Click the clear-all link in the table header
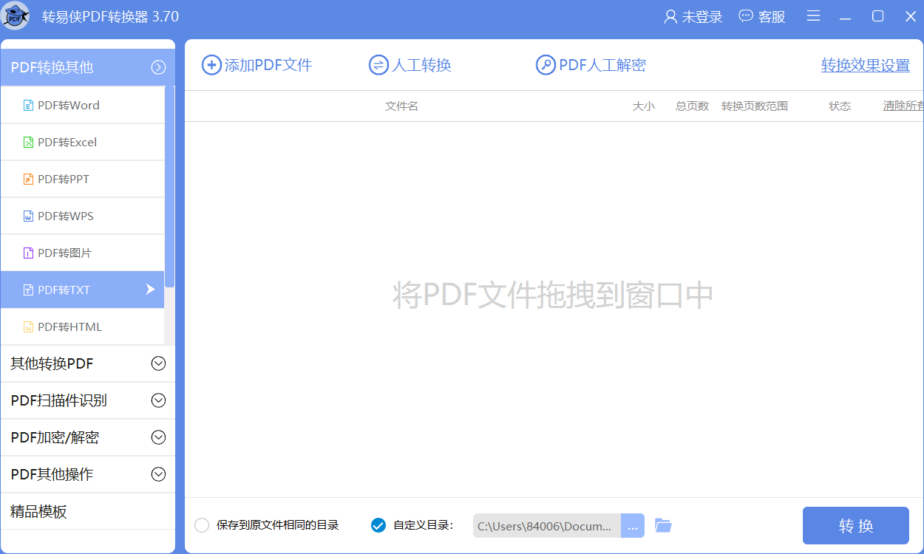The image size is (924, 554). click(x=903, y=106)
